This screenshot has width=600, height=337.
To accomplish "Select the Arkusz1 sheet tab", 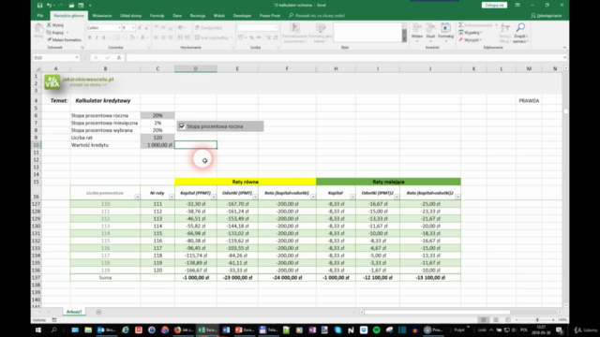I will pyautogui.click(x=74, y=312).
